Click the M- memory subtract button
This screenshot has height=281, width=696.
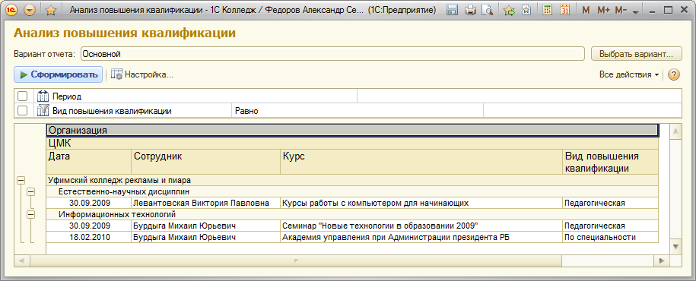(x=621, y=10)
